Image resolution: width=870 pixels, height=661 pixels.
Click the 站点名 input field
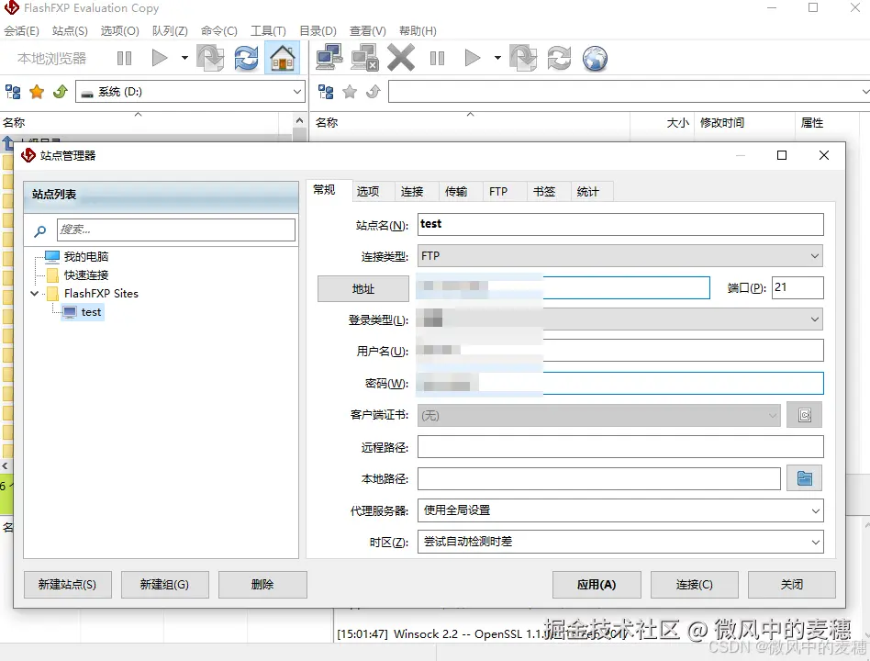pyautogui.click(x=620, y=224)
